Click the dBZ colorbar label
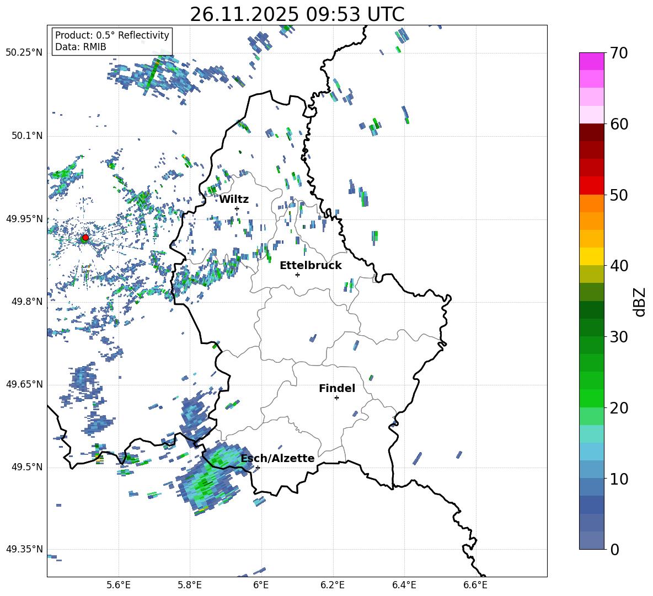This screenshot has height=596, width=653. [639, 302]
